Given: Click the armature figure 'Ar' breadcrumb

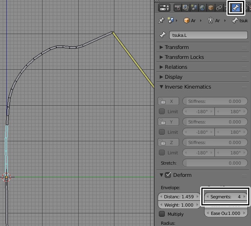Looking at the screenshot, I should (213, 21).
